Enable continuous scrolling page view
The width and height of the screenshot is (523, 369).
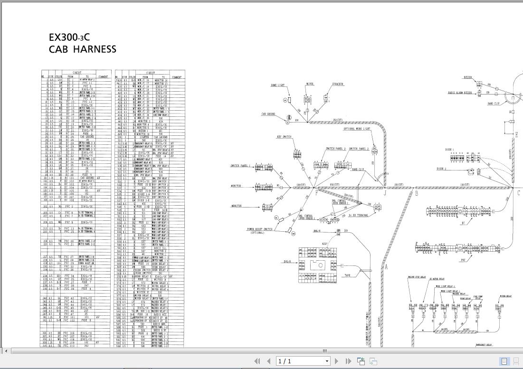coord(516,361)
